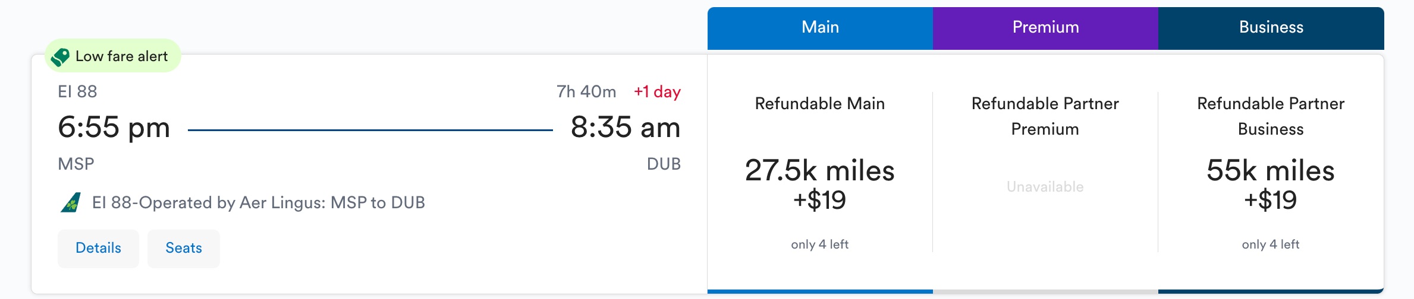Click the Low fare alert badge label
Viewport: 1414px width, 299px height.
pos(122,56)
